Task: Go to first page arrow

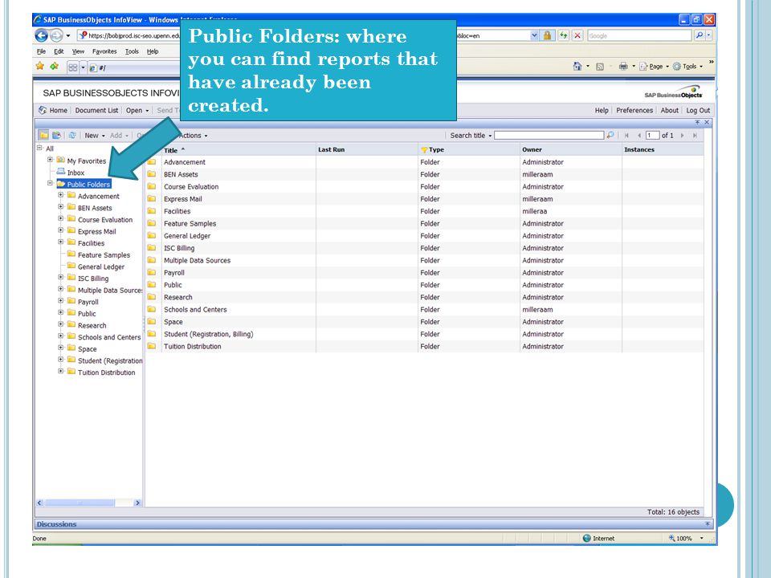Action: pos(626,135)
